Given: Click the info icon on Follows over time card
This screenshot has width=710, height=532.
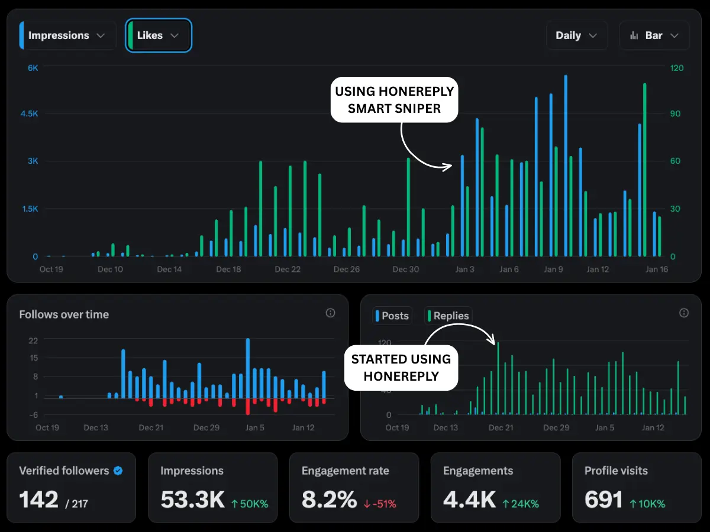Looking at the screenshot, I should click(331, 313).
